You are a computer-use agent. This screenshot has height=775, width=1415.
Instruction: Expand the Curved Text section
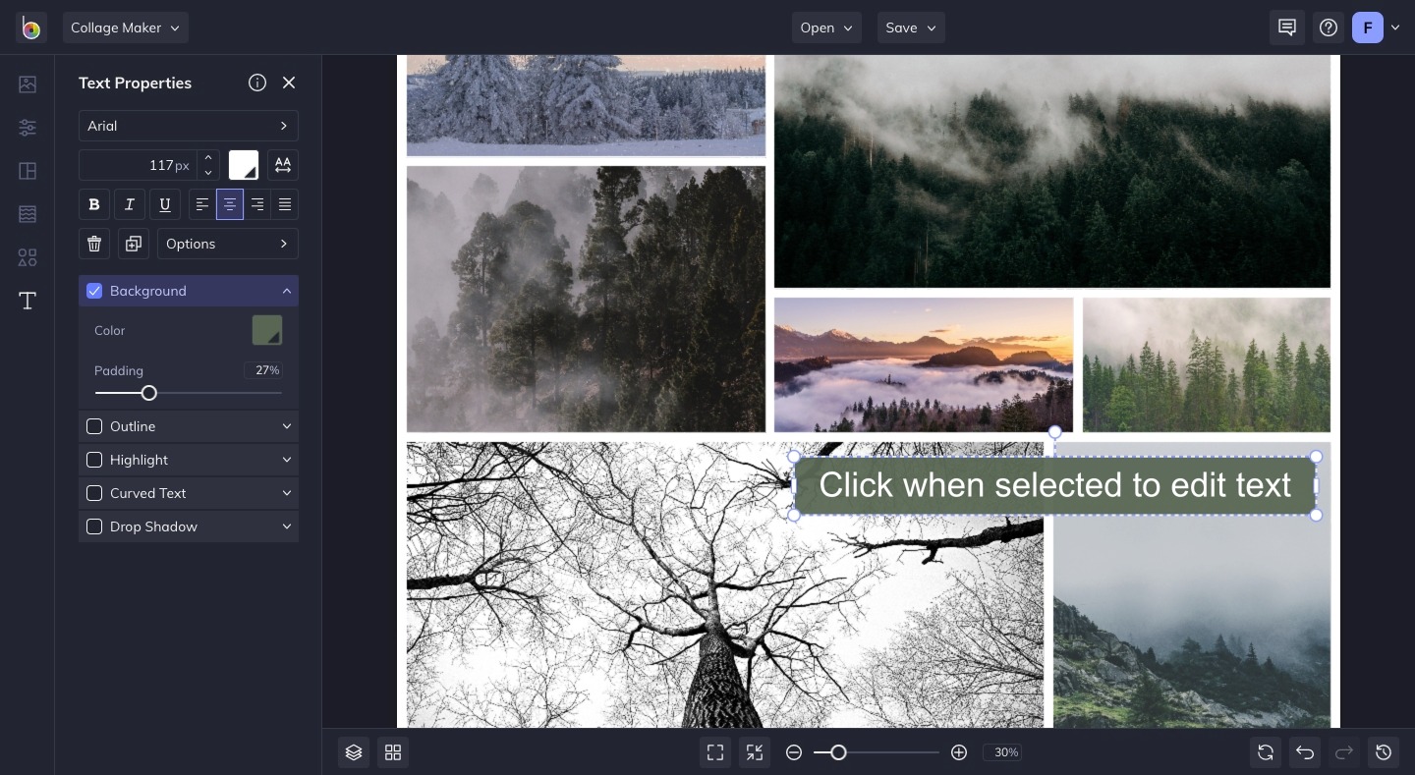pyautogui.click(x=286, y=493)
